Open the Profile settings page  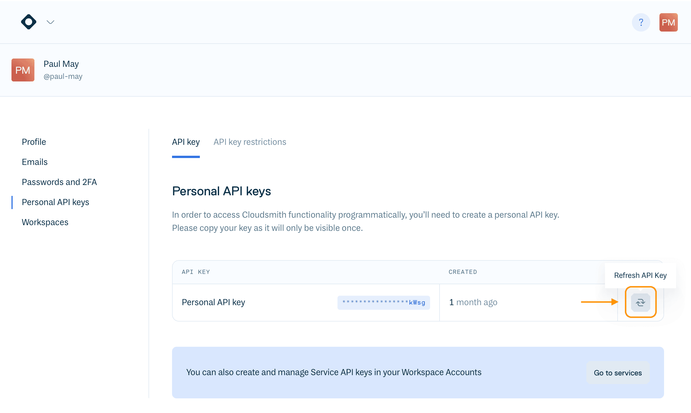34,142
